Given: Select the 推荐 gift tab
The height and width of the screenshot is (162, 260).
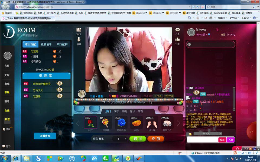Looking at the screenshot, I should pyautogui.click(x=116, y=111).
